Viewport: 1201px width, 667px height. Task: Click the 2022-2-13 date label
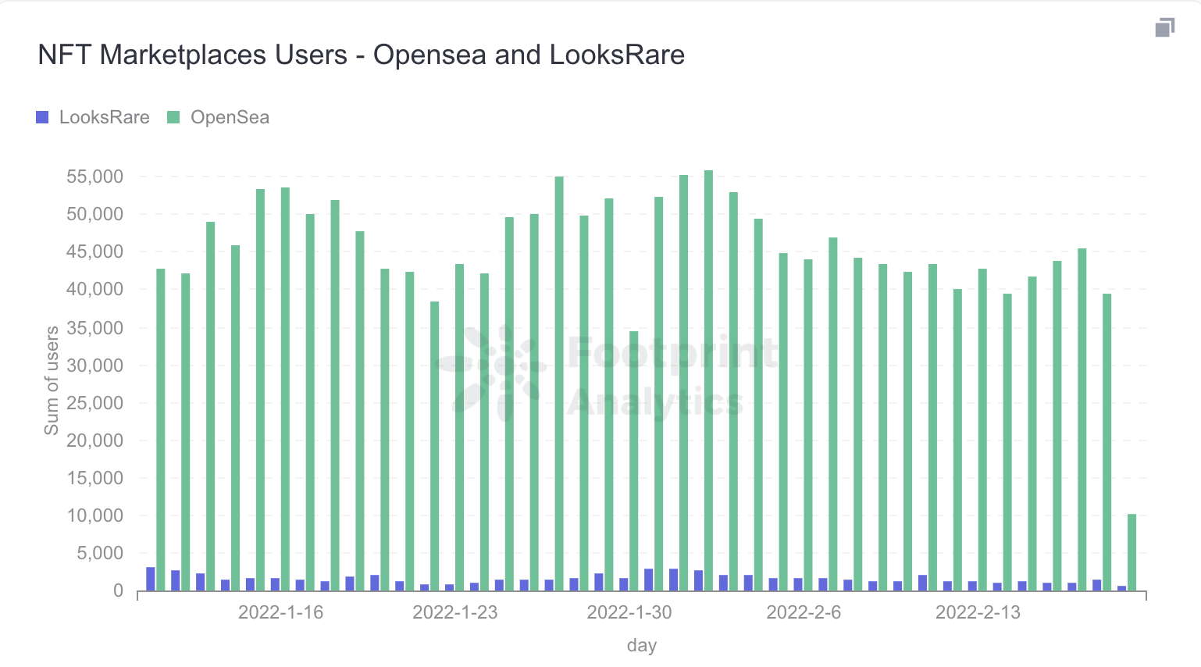tap(978, 612)
